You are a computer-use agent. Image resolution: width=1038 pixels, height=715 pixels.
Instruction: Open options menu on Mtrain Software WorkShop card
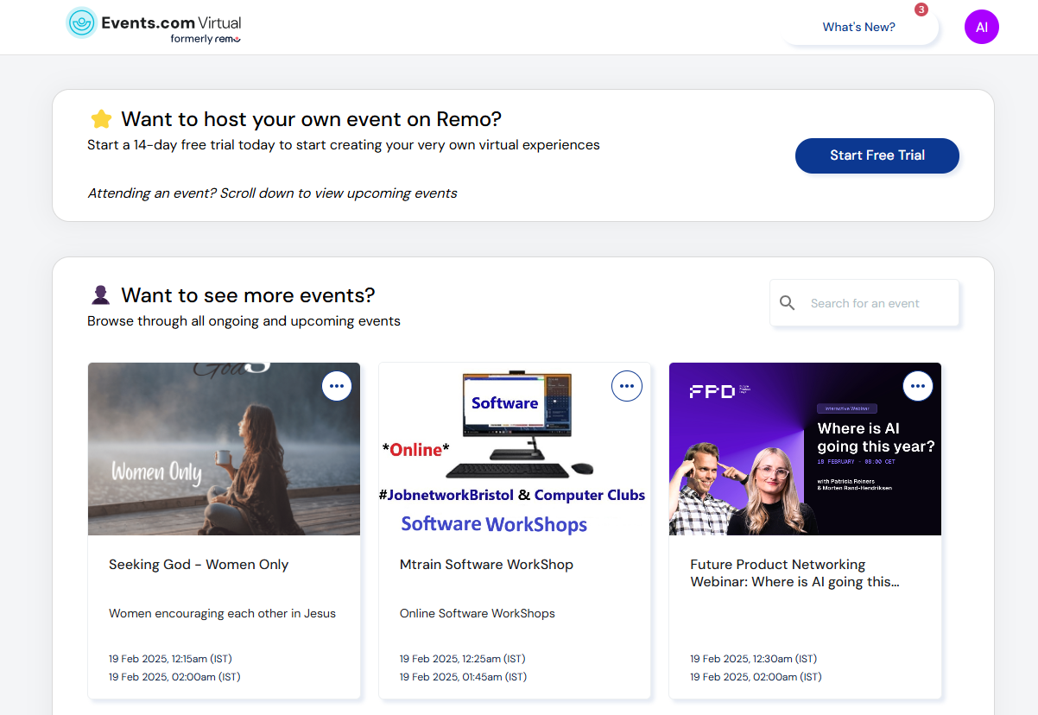(627, 386)
